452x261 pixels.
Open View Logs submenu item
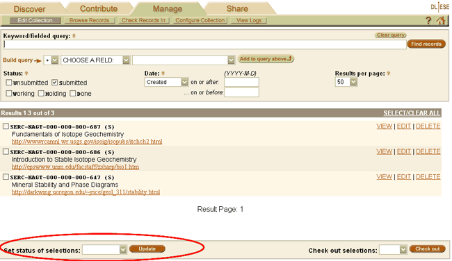249,20
